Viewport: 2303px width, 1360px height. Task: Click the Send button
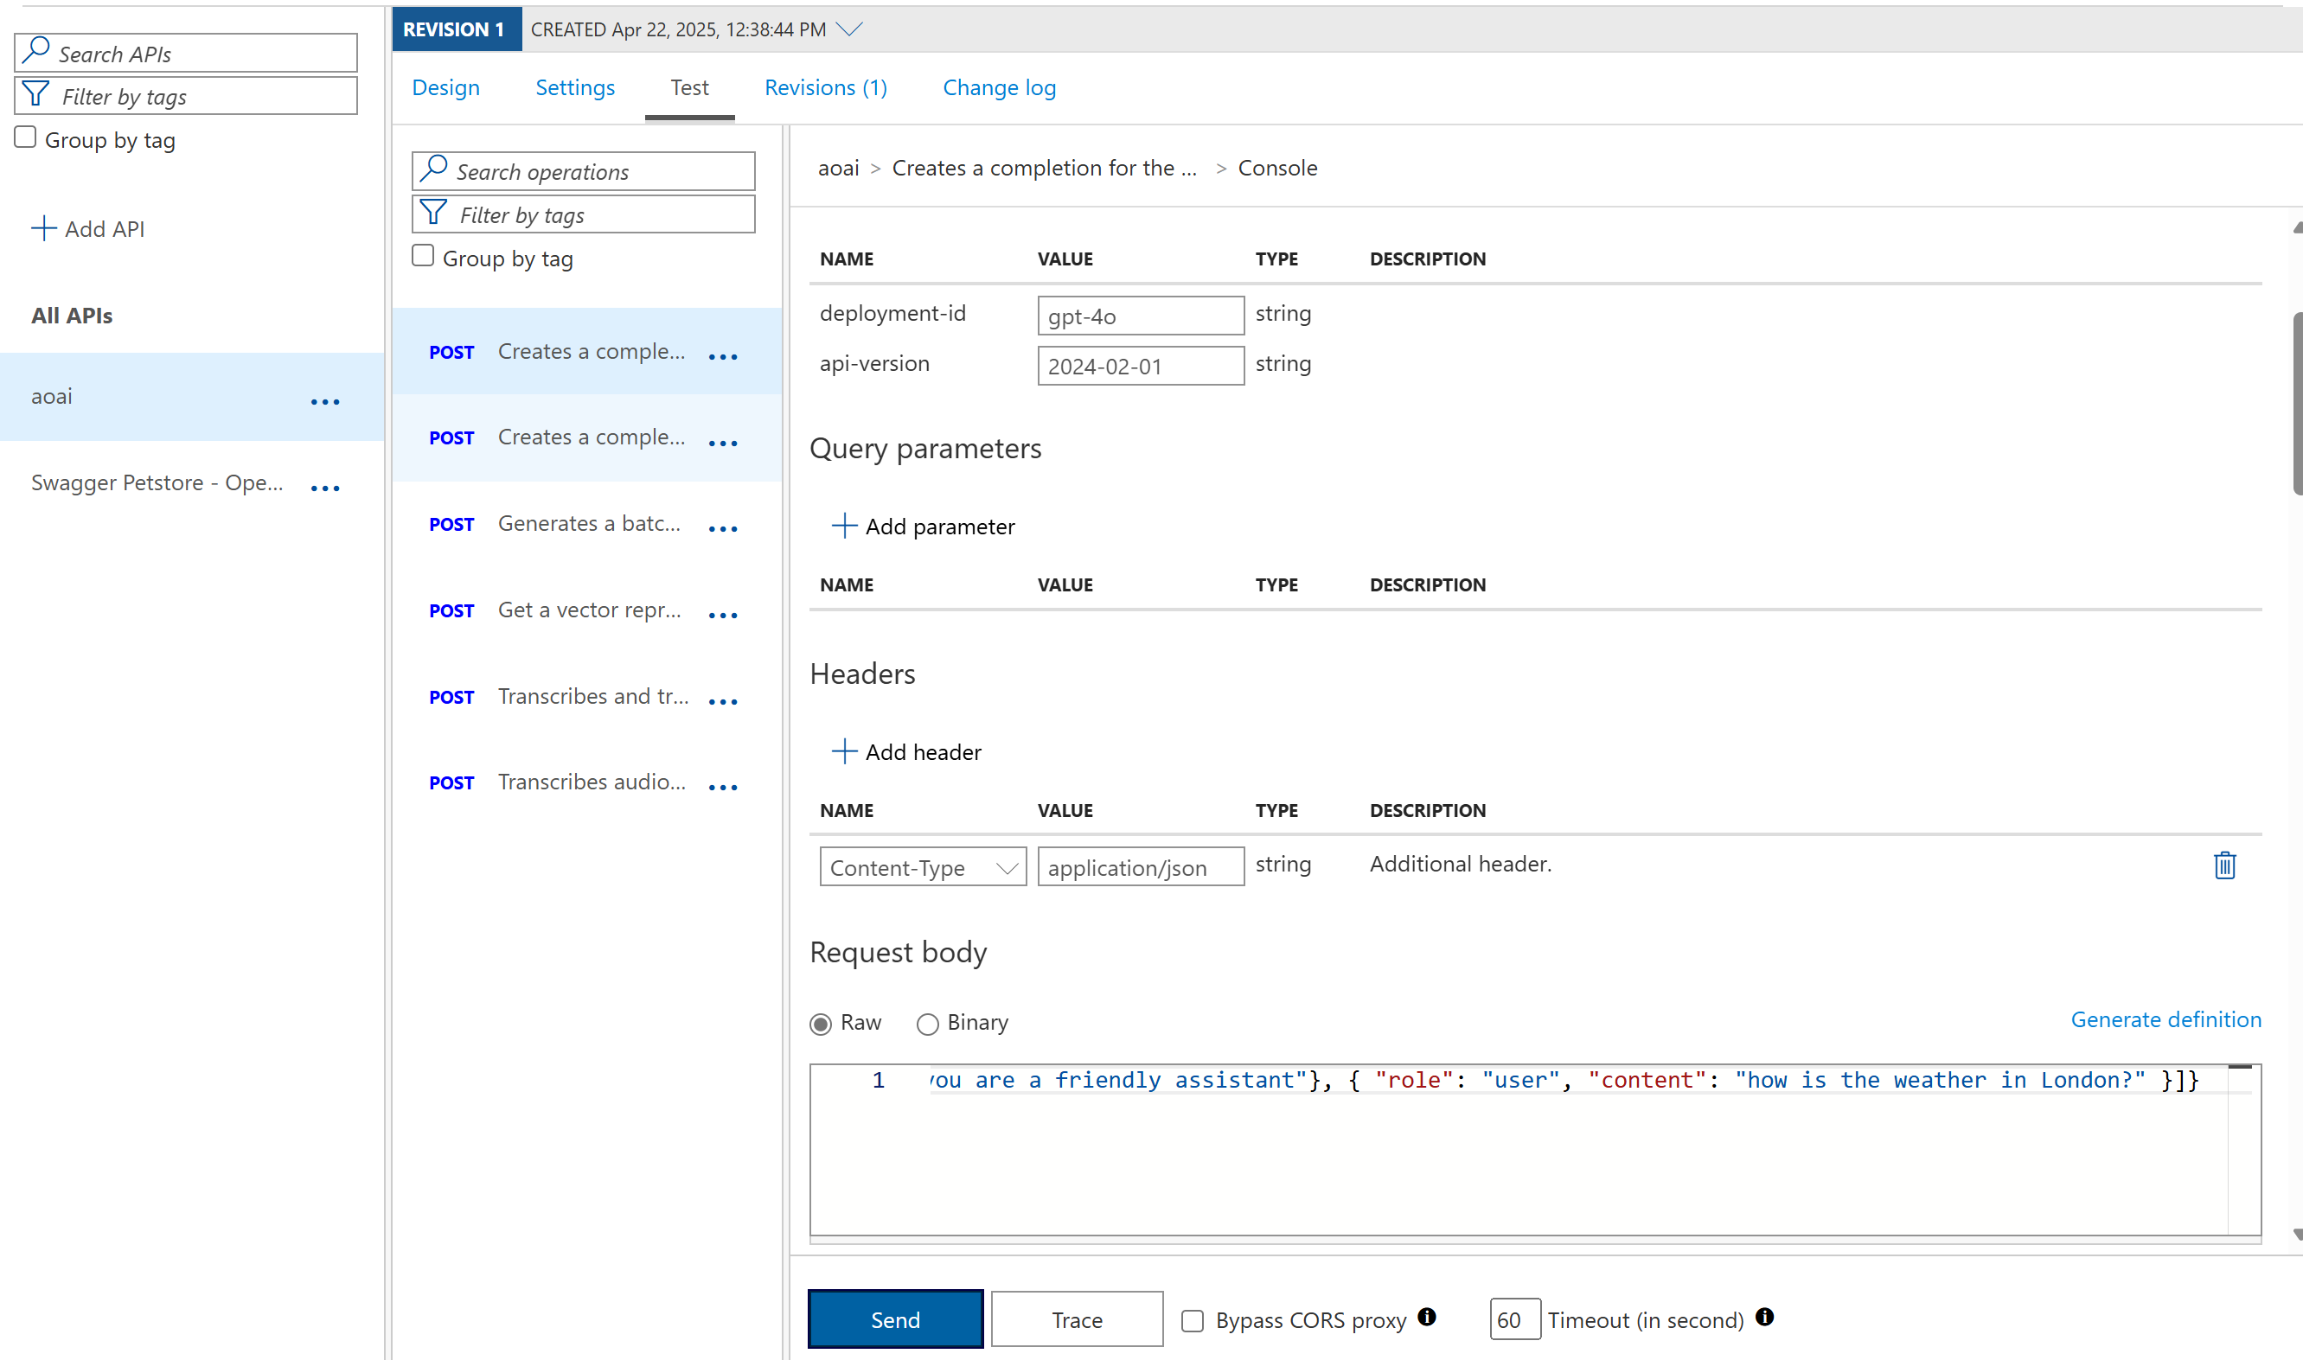coord(895,1318)
